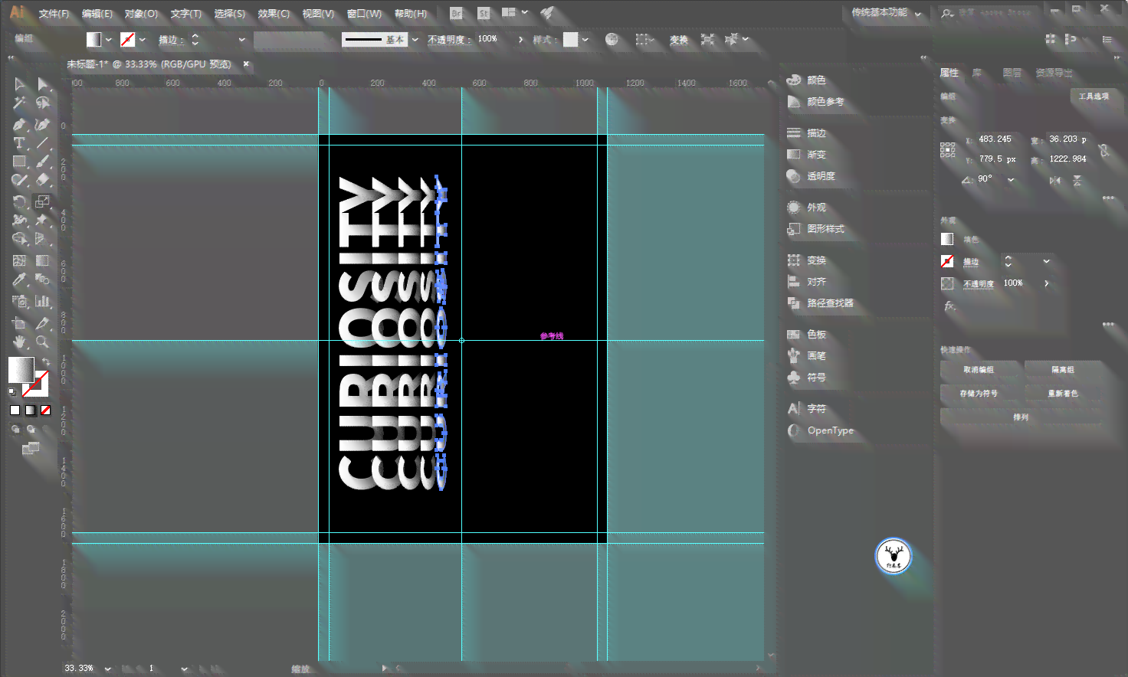Pick the Magic Wand tool
Image resolution: width=1128 pixels, height=677 pixels.
click(x=19, y=103)
